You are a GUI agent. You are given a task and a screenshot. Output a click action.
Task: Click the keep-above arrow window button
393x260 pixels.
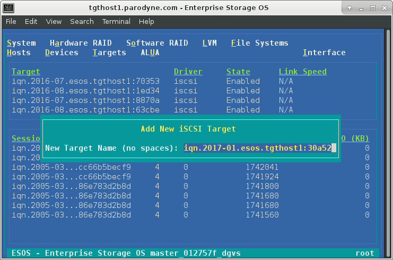coord(350,8)
